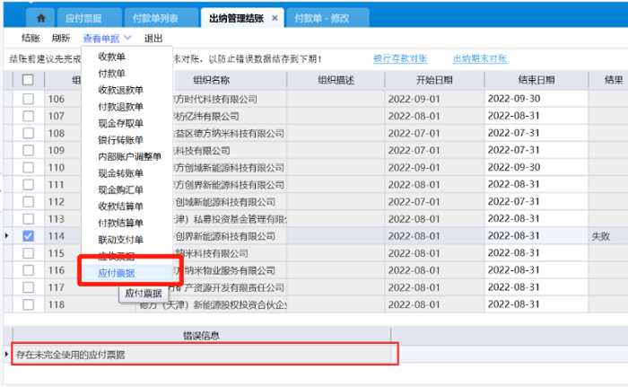Close the 出纳管理结账 tab

point(275,18)
